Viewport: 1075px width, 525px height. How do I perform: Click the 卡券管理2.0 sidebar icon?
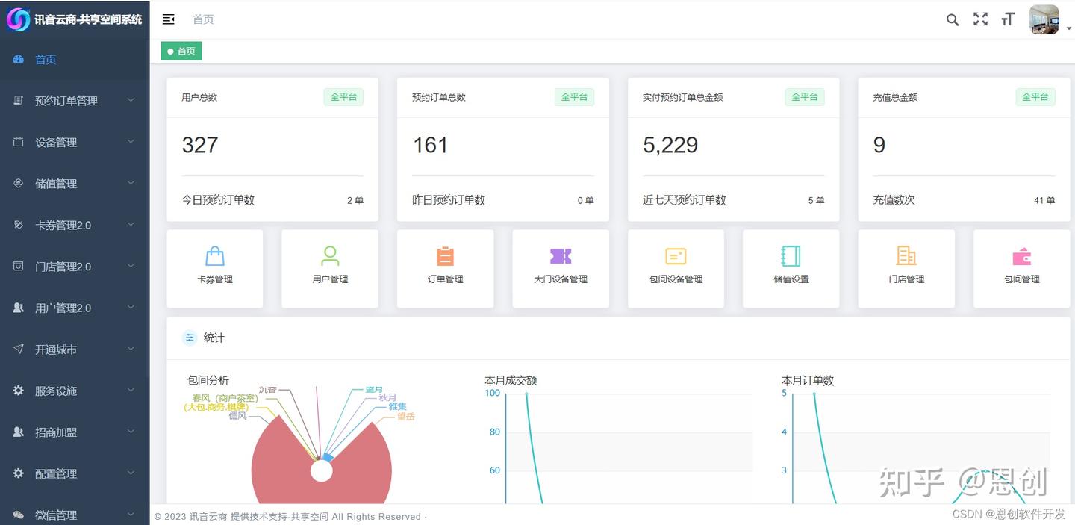[19, 225]
